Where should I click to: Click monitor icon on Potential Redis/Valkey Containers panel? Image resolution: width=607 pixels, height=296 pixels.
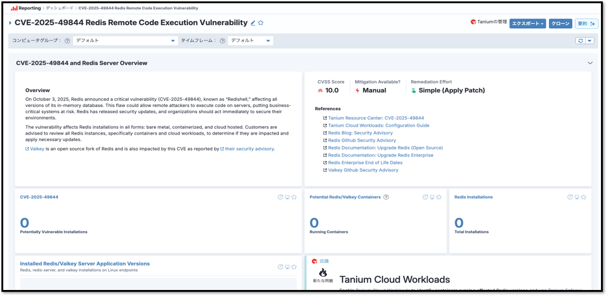[432, 197]
